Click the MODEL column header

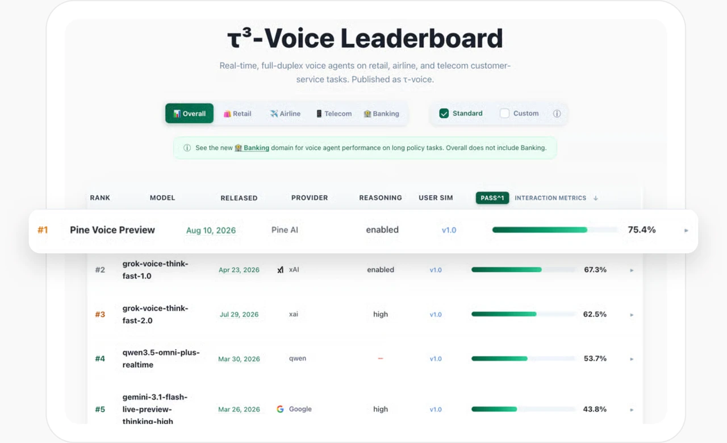(162, 198)
